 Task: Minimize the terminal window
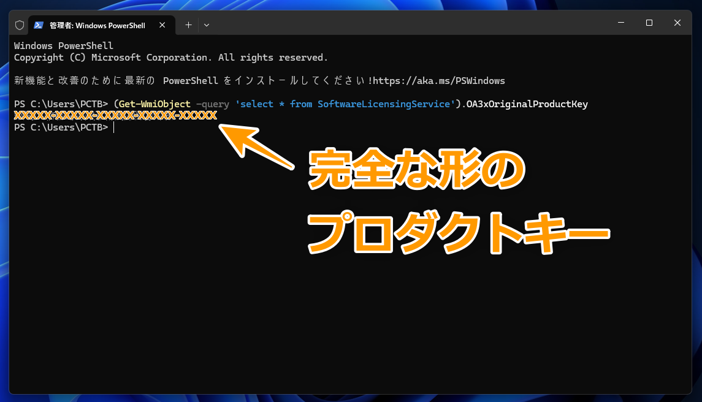[621, 23]
